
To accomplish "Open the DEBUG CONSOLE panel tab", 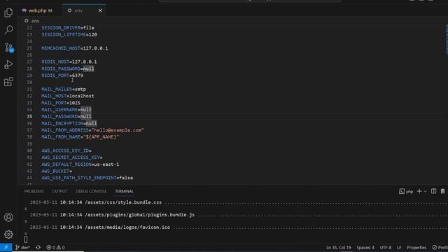I will pos(91,191).
